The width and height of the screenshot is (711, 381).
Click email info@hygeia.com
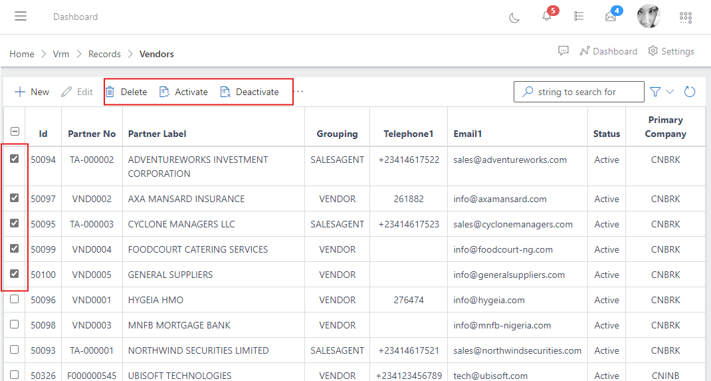click(489, 301)
